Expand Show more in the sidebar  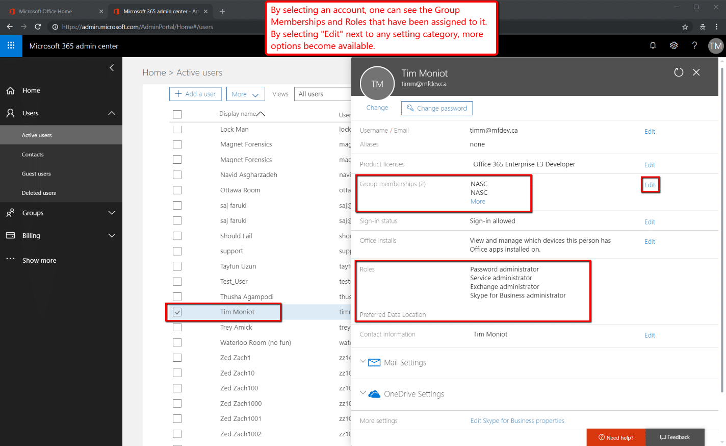pyautogui.click(x=39, y=260)
